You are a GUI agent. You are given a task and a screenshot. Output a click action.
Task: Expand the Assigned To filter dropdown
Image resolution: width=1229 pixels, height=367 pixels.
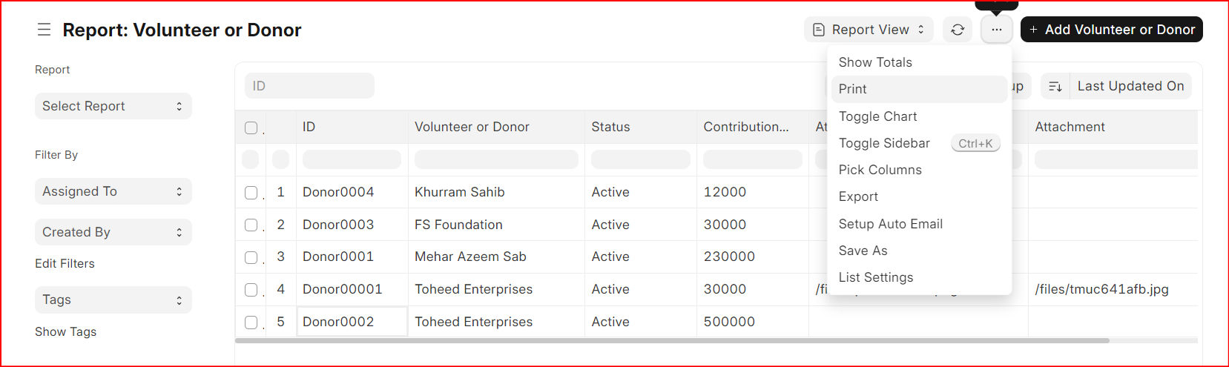coord(113,191)
